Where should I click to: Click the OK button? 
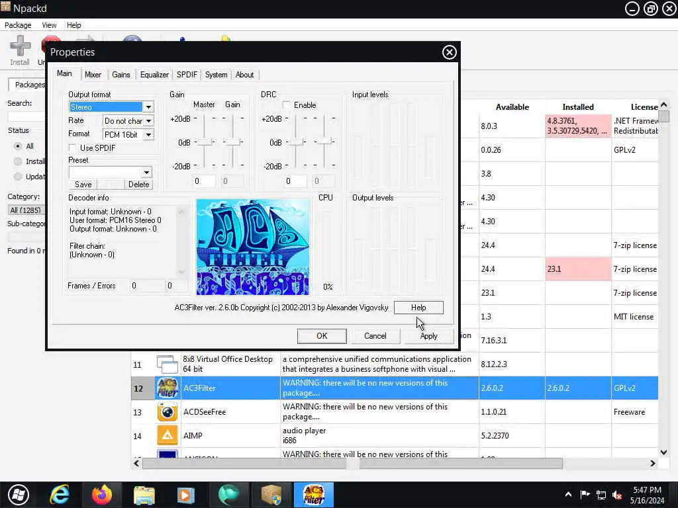click(x=322, y=336)
